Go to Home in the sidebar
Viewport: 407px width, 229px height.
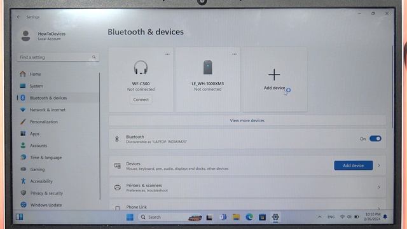pos(57,74)
